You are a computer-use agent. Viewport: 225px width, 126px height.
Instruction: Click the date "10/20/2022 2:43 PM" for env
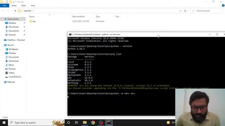(81, 21)
